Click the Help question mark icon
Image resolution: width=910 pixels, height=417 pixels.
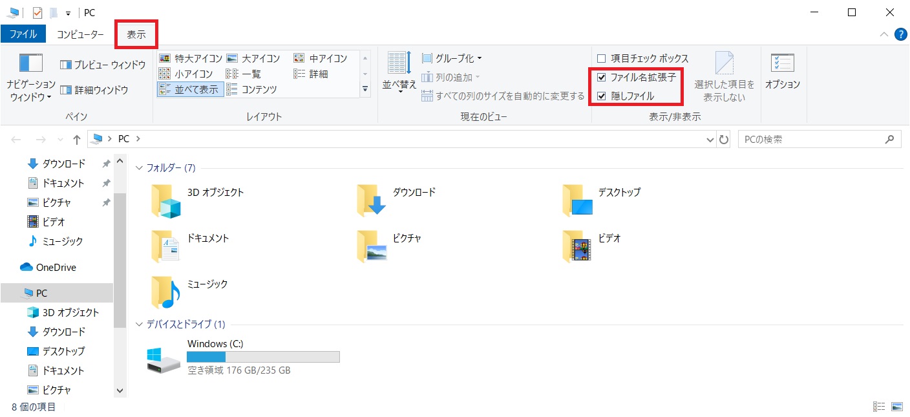[900, 34]
